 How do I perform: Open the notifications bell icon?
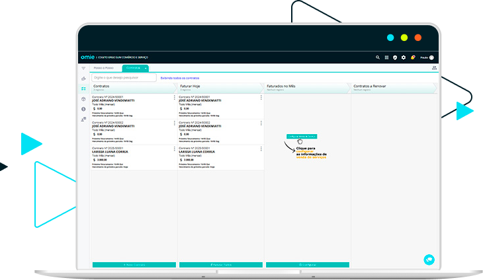(413, 57)
